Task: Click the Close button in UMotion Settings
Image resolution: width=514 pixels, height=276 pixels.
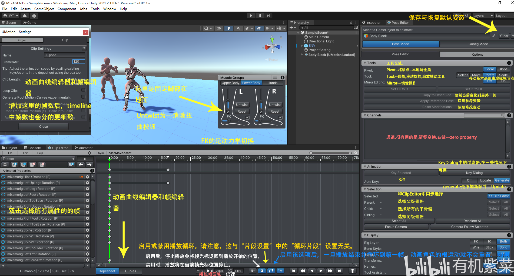Action: pos(43,126)
